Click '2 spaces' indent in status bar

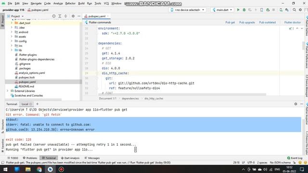(262, 162)
